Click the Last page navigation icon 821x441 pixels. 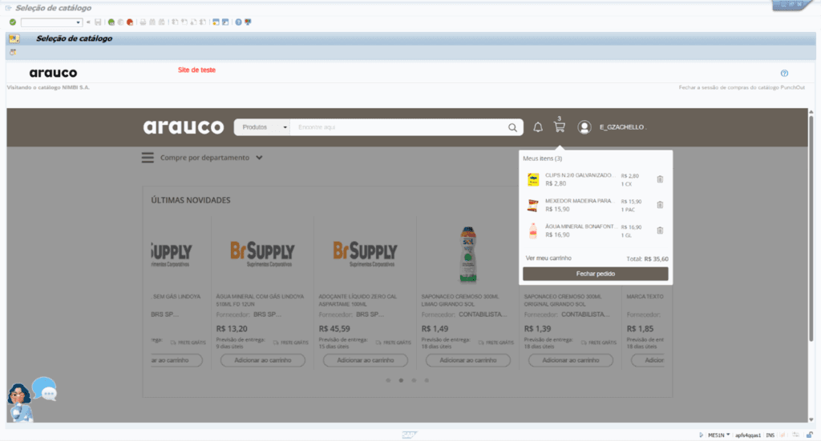coord(203,22)
